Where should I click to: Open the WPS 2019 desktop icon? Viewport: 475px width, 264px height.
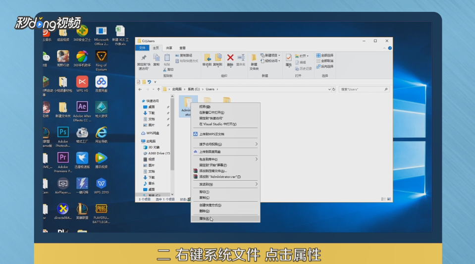(x=101, y=186)
